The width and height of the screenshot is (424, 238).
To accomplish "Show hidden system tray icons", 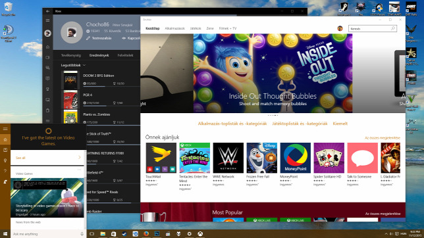I will [386, 234].
